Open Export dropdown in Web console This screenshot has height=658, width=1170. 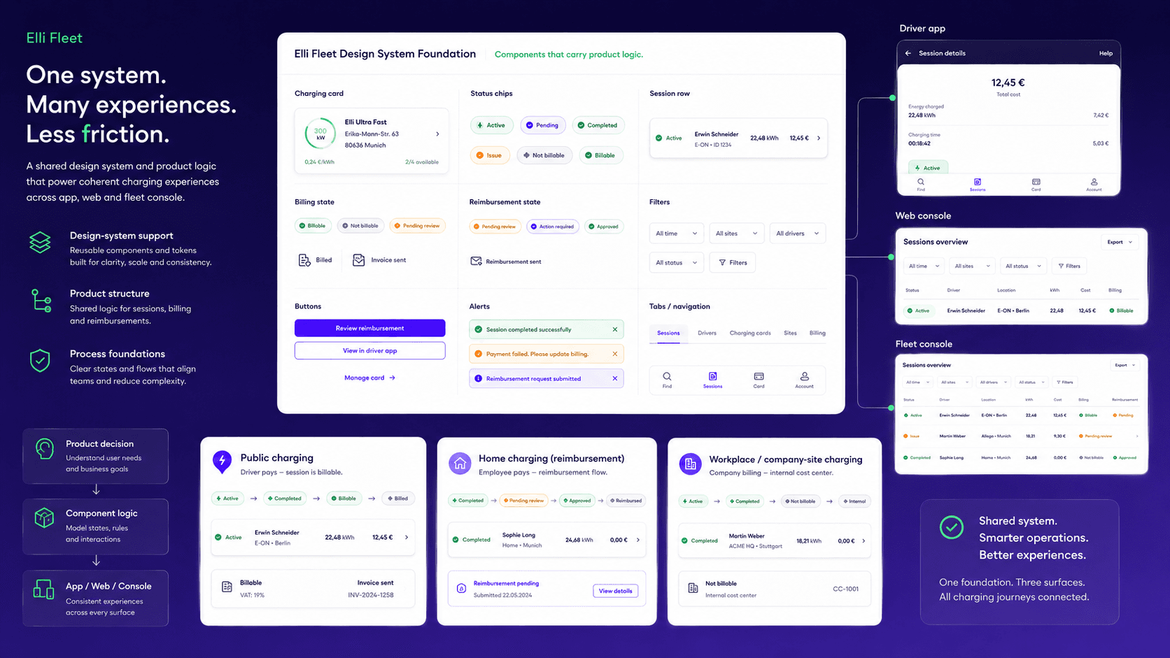click(1120, 242)
